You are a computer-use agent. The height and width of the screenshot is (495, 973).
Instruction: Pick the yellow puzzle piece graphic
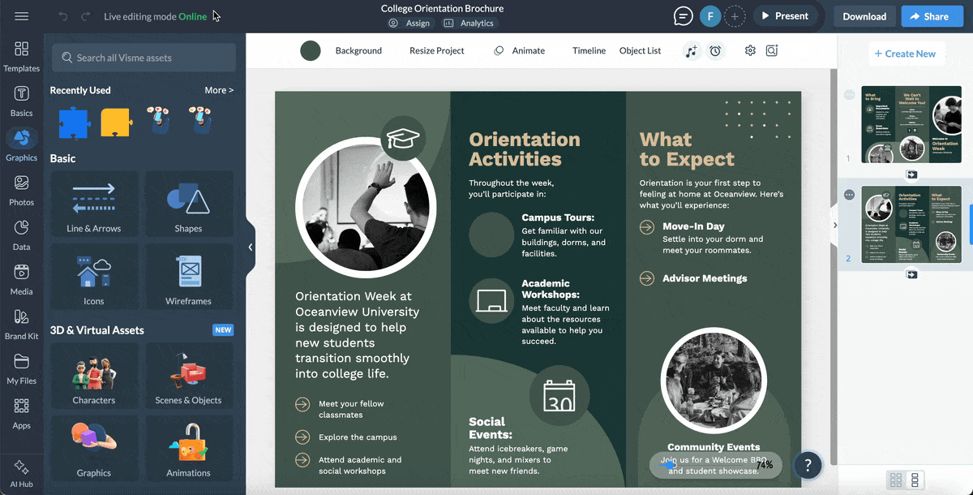pyautogui.click(x=116, y=122)
